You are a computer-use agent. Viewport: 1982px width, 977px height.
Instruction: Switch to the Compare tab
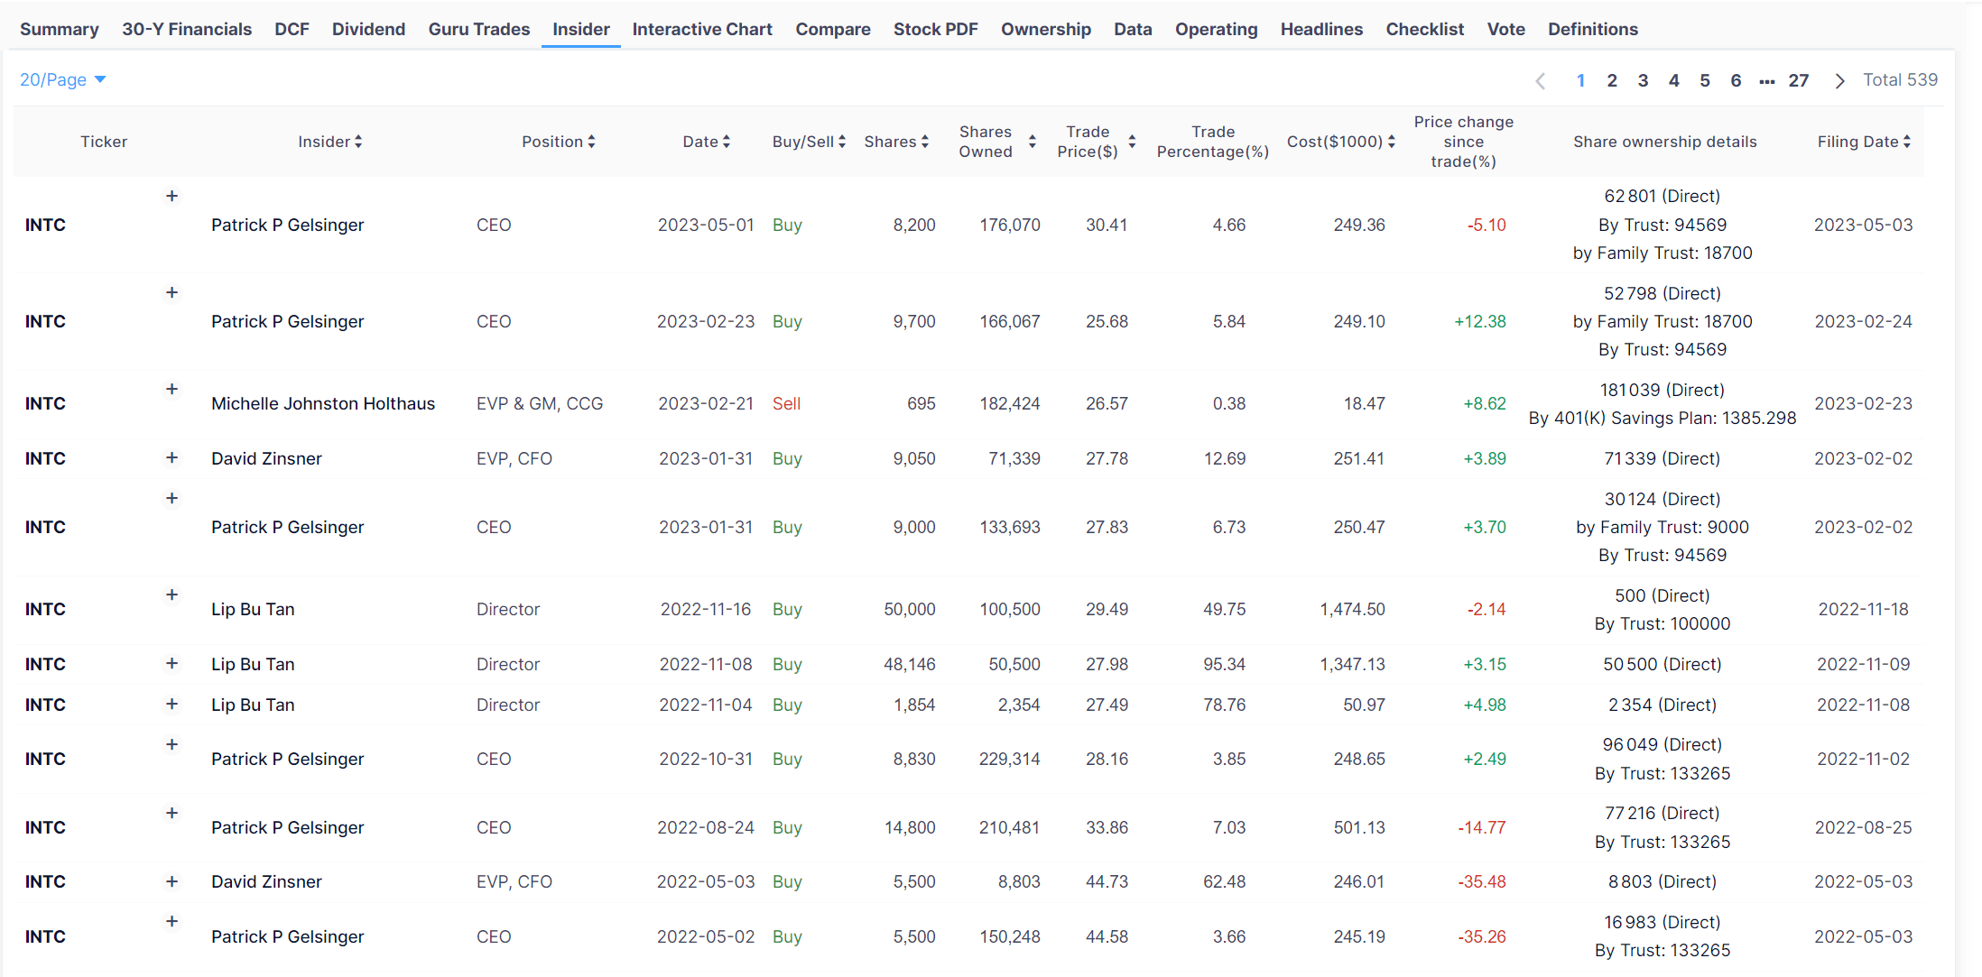(833, 29)
